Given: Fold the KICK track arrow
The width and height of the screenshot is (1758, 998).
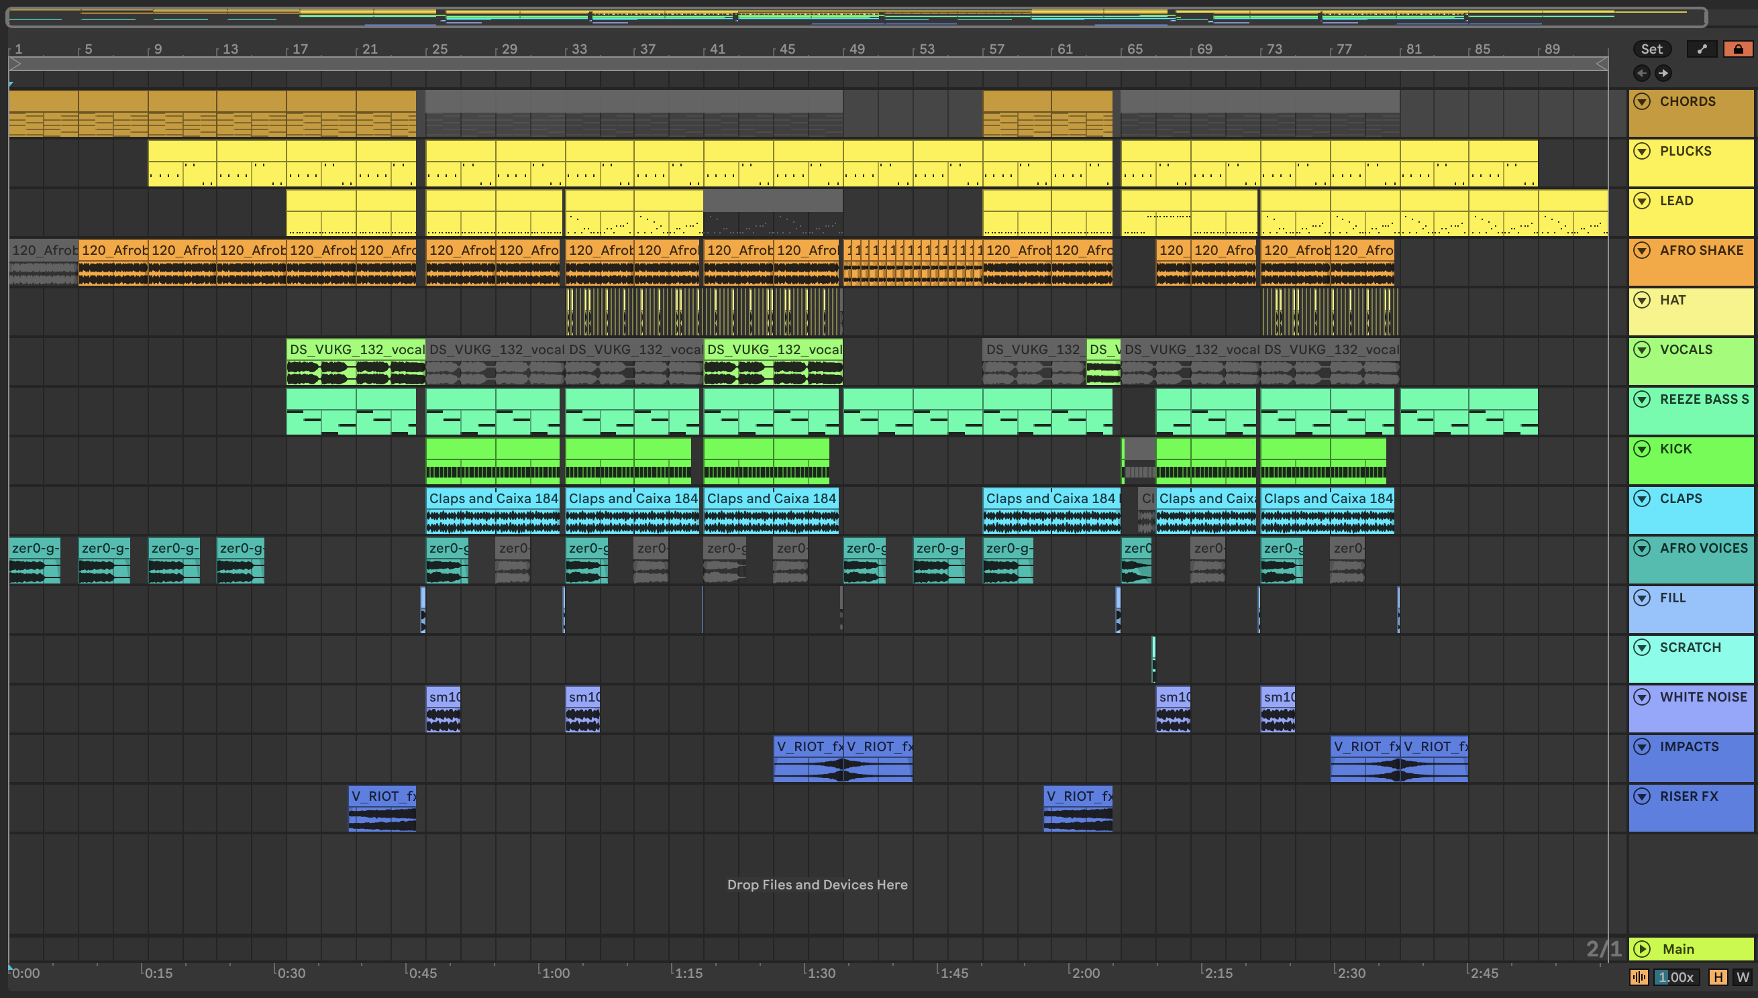Looking at the screenshot, I should pos(1642,449).
